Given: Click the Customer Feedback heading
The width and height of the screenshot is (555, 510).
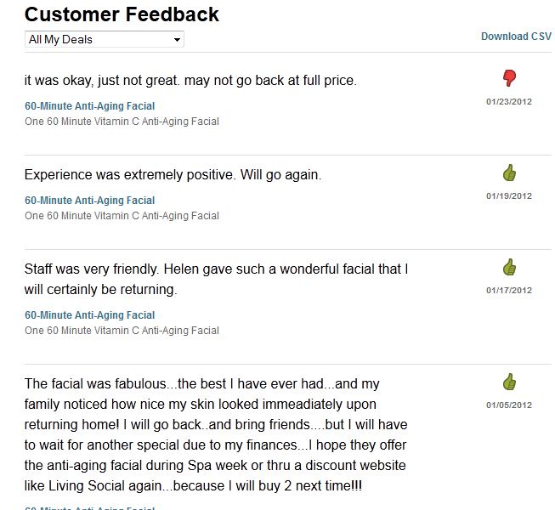Looking at the screenshot, I should (122, 14).
